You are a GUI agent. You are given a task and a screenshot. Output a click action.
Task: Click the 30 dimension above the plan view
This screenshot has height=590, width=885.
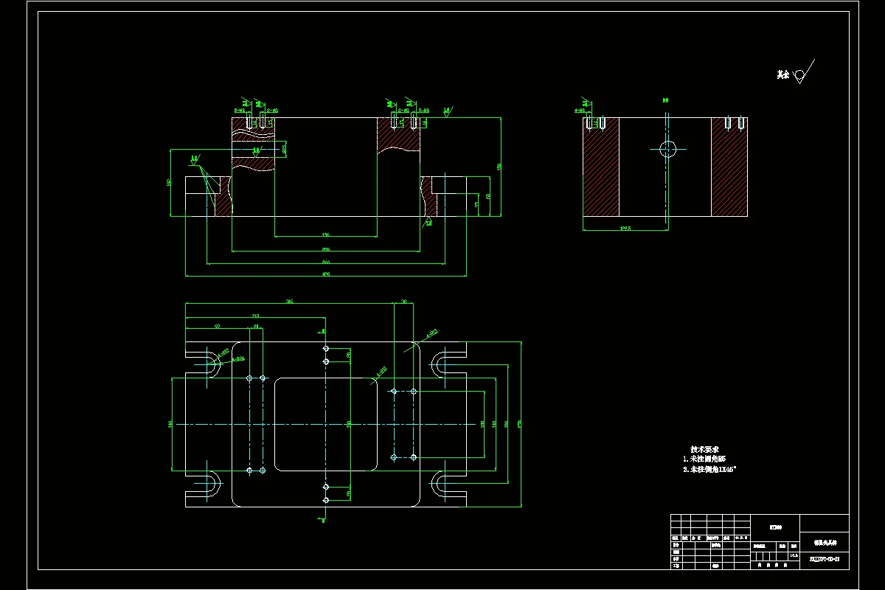coord(404,301)
